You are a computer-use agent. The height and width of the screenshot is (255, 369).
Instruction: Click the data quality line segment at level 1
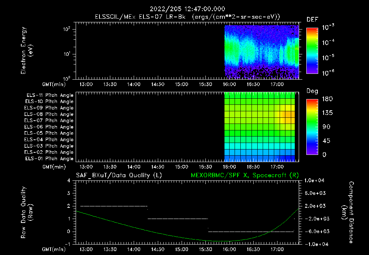point(178,219)
